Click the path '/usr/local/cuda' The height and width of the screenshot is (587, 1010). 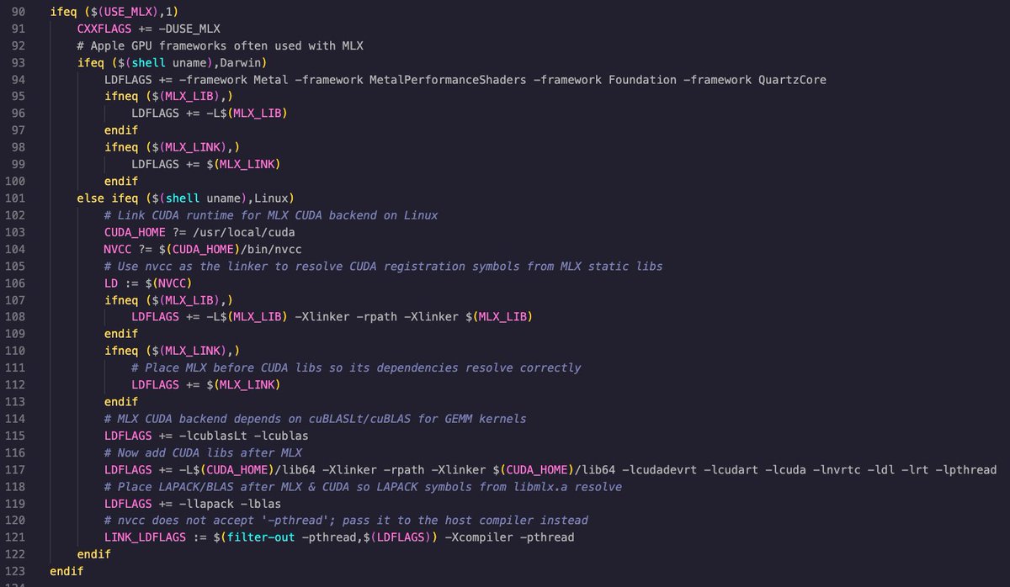[x=244, y=232]
